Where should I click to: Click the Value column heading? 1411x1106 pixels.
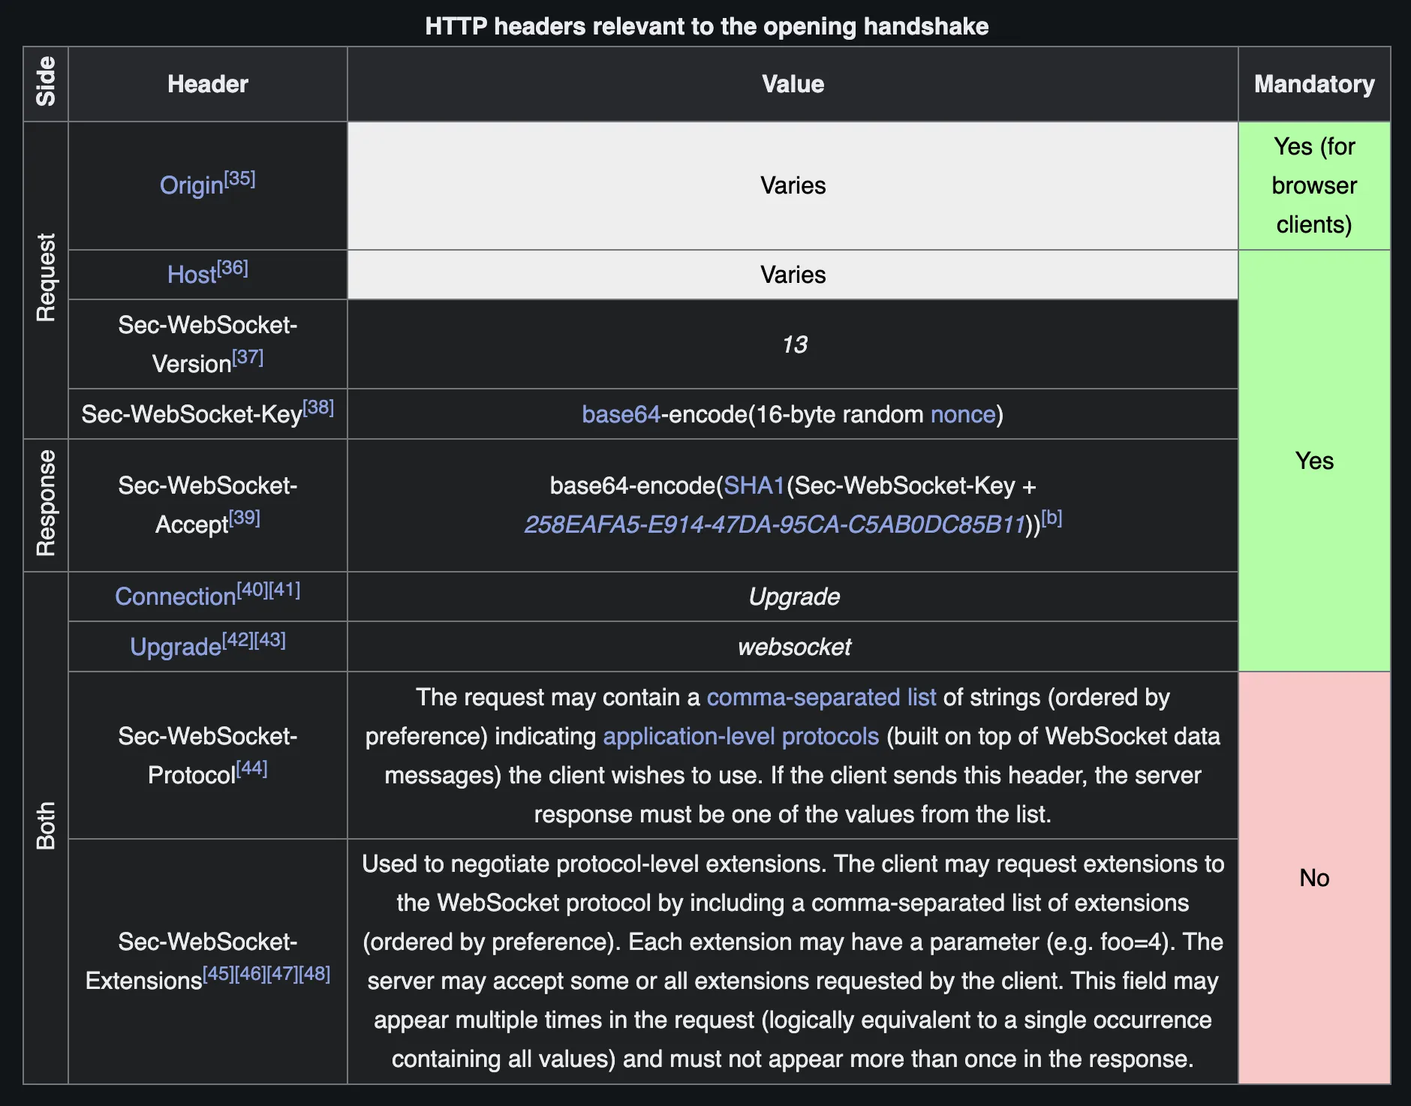(x=793, y=84)
